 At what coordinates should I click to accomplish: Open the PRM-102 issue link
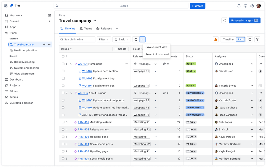tap(83, 130)
